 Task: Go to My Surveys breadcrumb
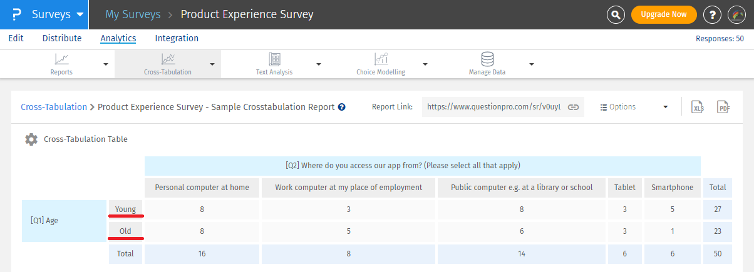[133, 14]
